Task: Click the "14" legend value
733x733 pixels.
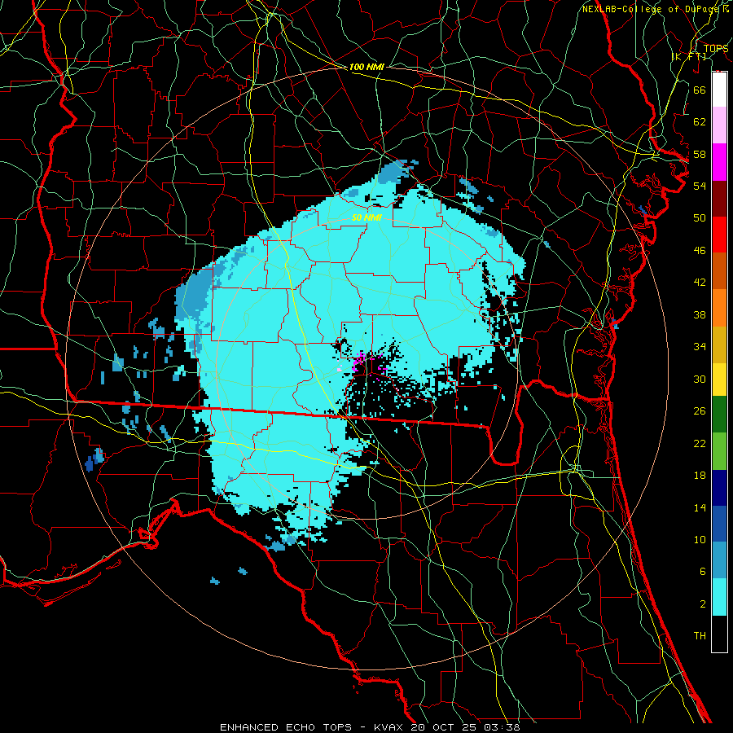Action: pos(700,507)
